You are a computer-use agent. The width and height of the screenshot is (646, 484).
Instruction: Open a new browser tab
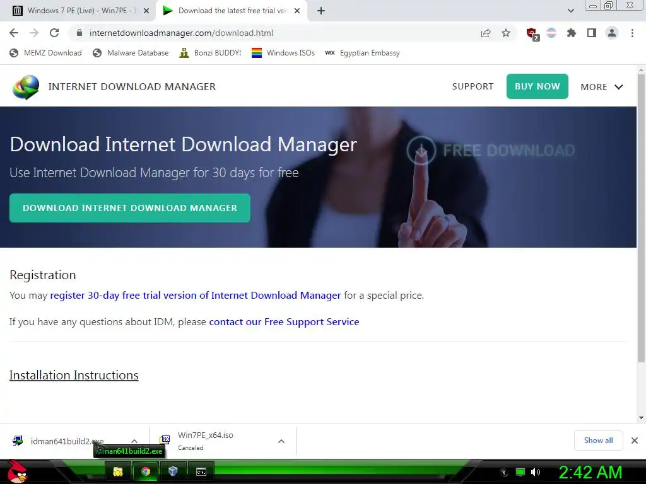pos(321,11)
